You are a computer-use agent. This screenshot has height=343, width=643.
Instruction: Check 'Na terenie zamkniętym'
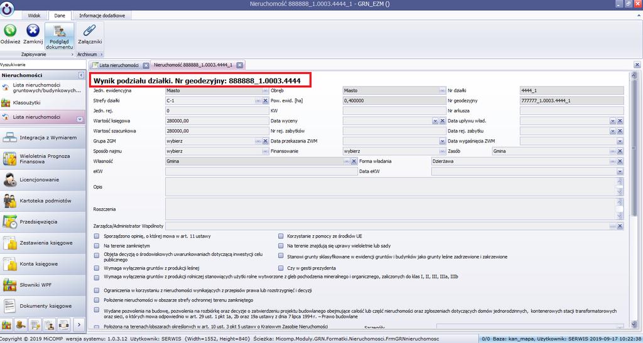point(96,246)
